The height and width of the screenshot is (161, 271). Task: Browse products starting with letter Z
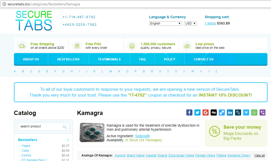(x=216, y=71)
